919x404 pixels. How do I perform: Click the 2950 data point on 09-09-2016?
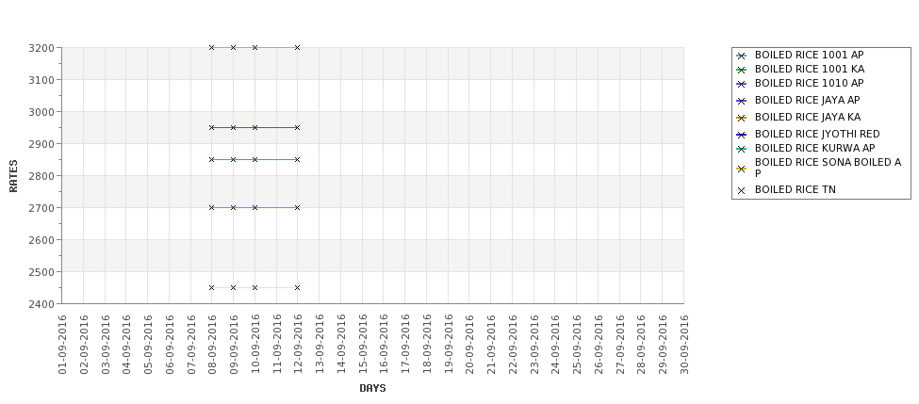pyautogui.click(x=233, y=128)
